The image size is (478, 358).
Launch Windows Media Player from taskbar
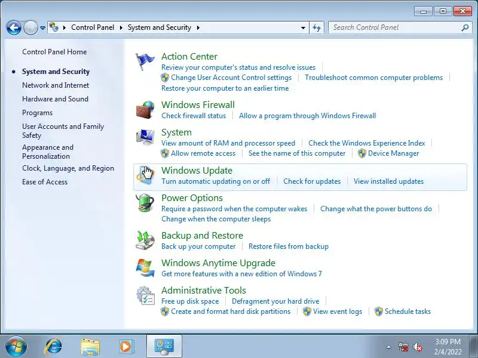tap(125, 347)
